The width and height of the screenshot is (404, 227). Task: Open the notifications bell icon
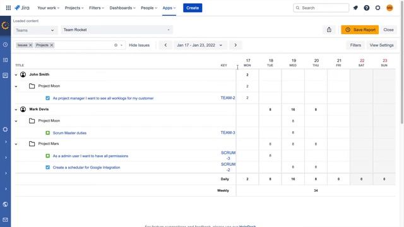point(355,8)
